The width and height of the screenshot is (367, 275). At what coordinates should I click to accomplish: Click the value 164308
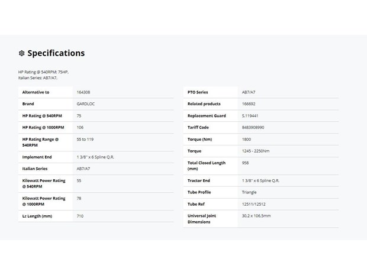point(83,92)
